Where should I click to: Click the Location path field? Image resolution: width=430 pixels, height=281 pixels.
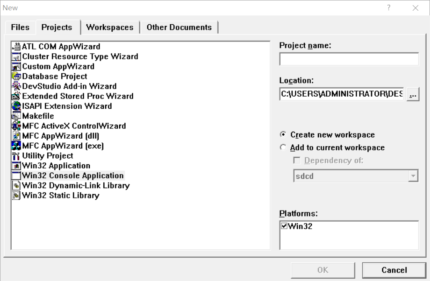(x=342, y=94)
